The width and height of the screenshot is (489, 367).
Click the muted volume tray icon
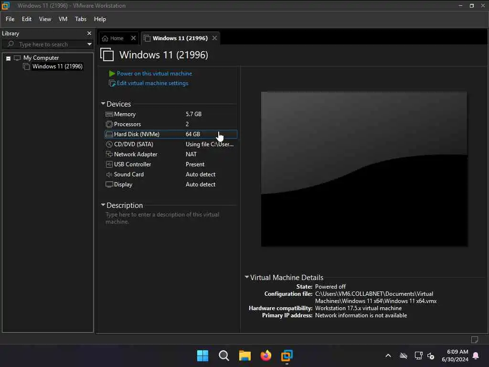(x=431, y=356)
